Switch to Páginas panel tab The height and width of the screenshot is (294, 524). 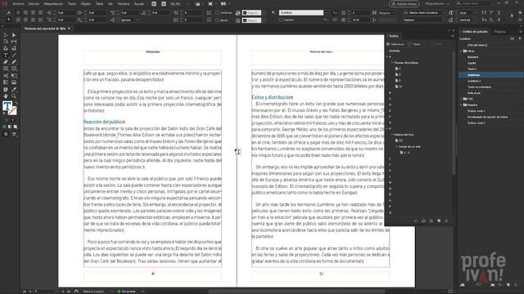[500, 32]
